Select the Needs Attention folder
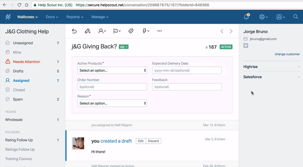 coord(26,62)
